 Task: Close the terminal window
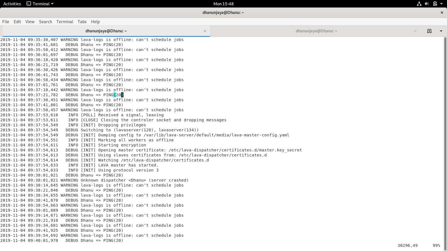pos(442,13)
